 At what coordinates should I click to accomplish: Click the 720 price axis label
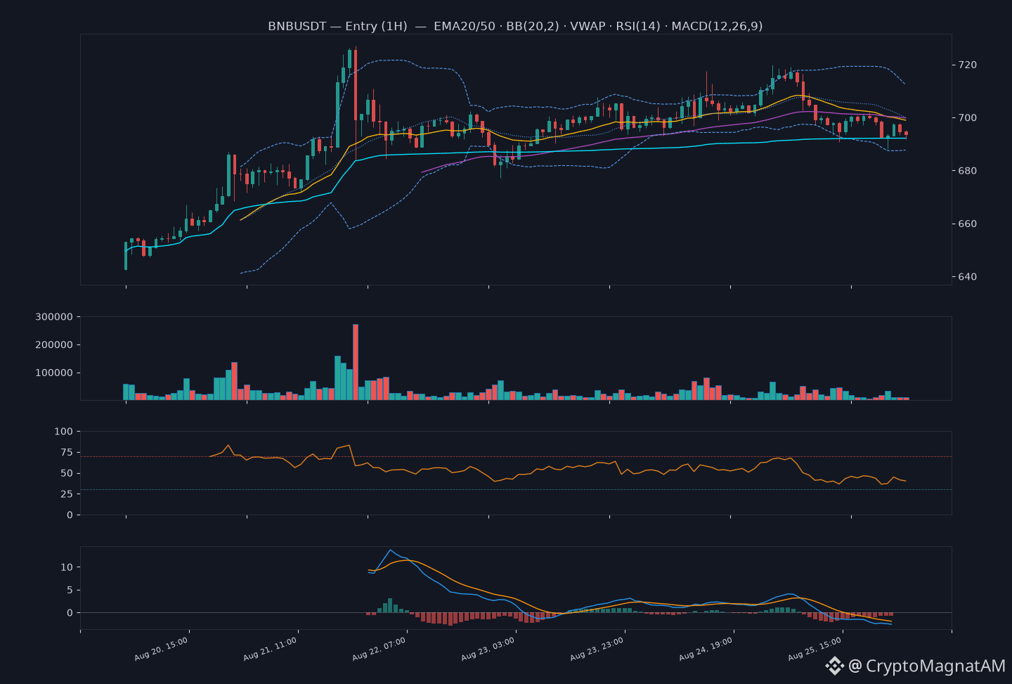click(968, 65)
